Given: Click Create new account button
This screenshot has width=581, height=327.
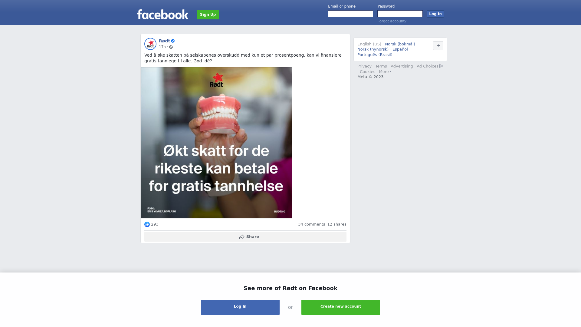Looking at the screenshot, I should pyautogui.click(x=341, y=307).
